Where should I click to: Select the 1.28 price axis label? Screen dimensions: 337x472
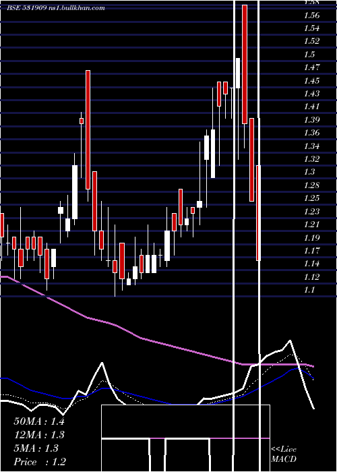coord(311,185)
